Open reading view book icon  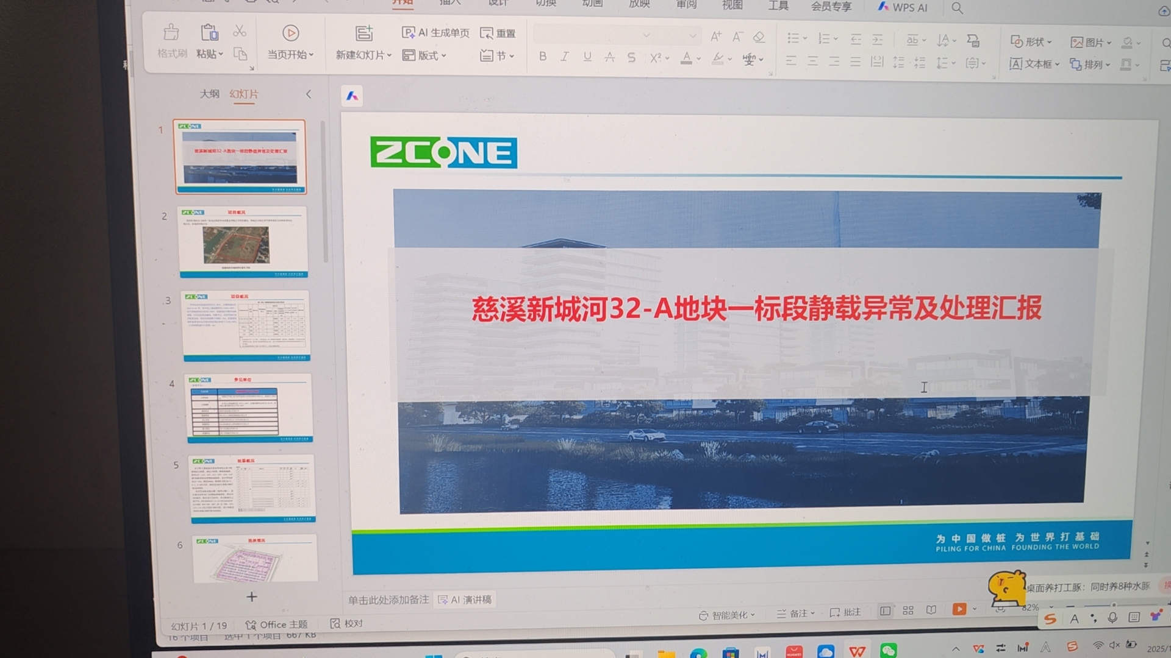coord(931,610)
